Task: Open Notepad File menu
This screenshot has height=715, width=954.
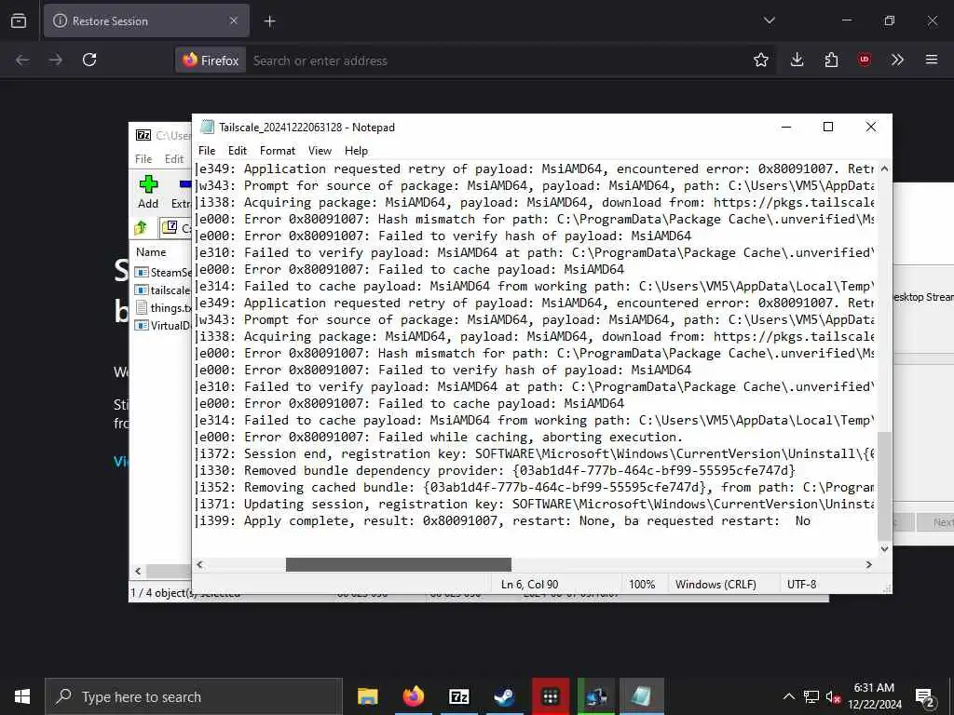Action: 207,151
